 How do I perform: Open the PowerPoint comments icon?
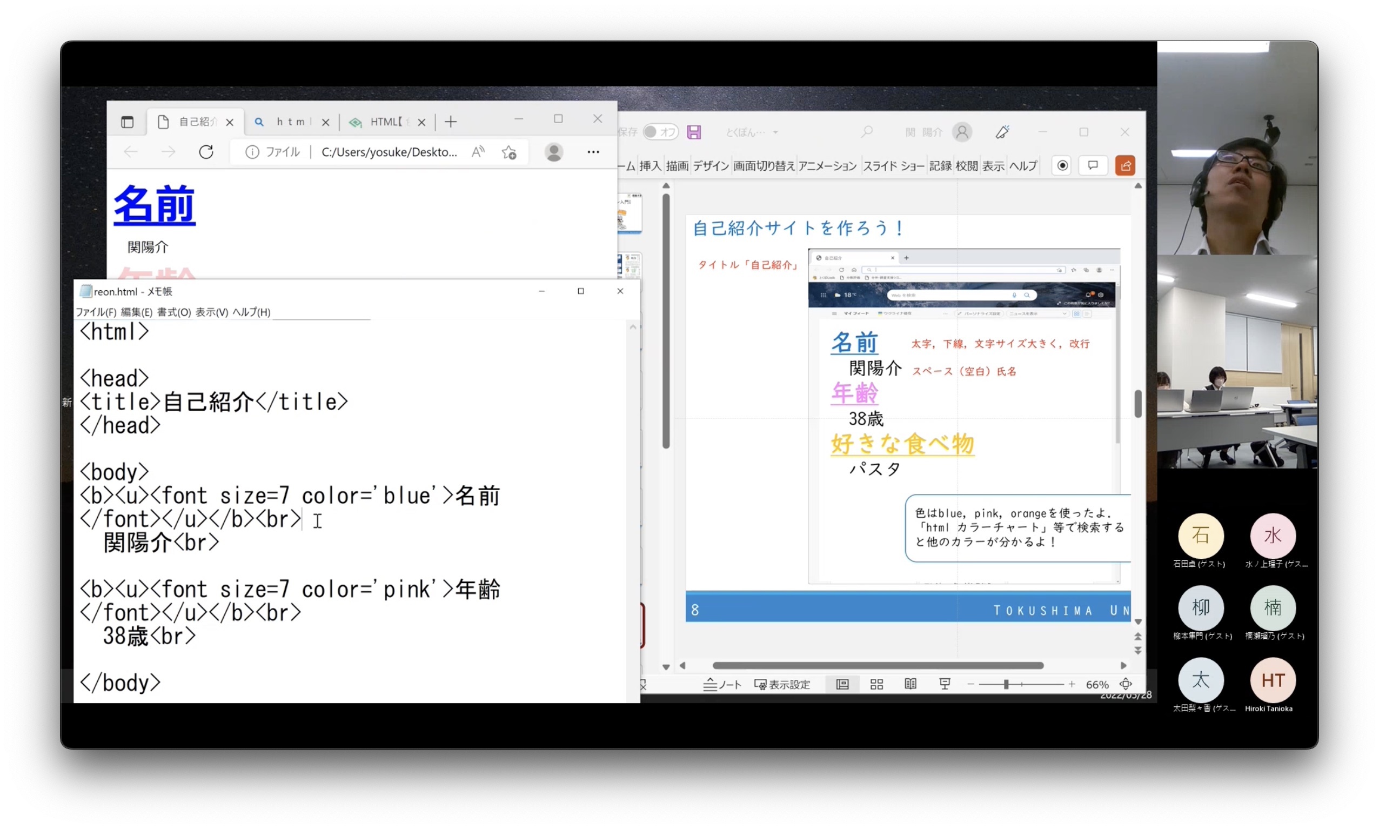click(x=1093, y=165)
